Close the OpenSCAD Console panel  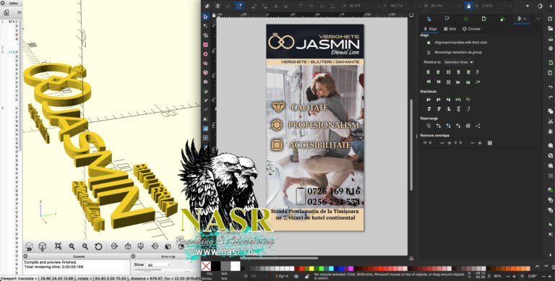[x=25, y=256]
